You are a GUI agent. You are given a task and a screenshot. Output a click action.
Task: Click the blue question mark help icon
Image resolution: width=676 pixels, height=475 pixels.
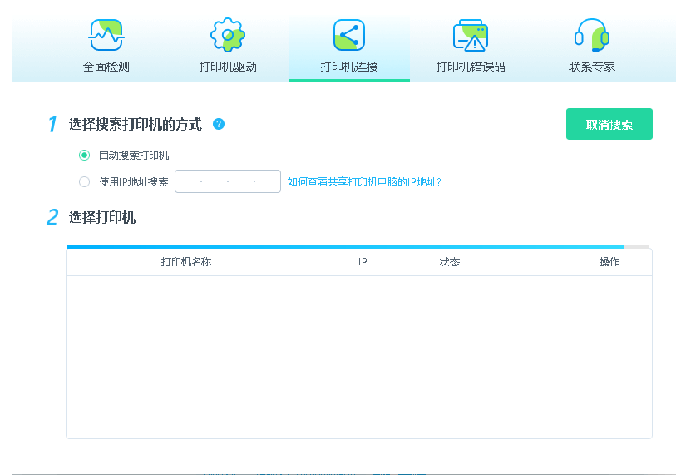[219, 124]
